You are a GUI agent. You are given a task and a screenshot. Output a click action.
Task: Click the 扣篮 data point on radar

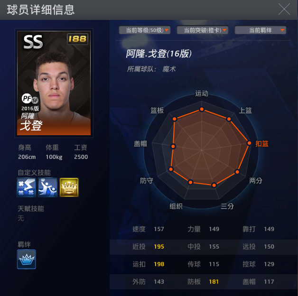click(249, 143)
